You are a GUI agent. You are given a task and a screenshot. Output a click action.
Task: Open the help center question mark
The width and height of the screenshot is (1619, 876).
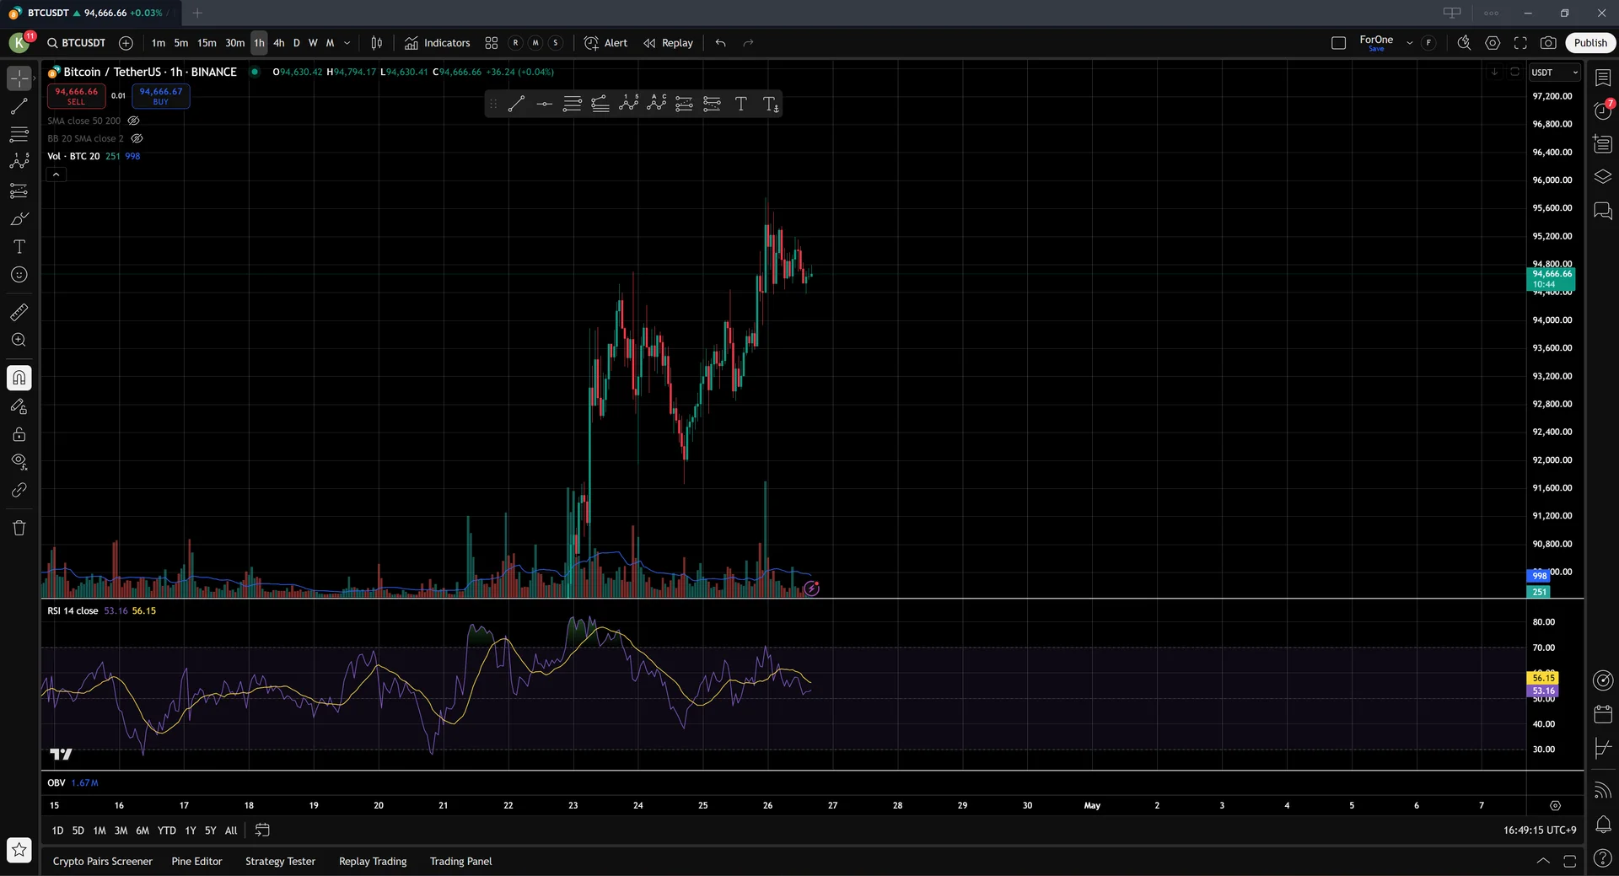coord(1603,858)
